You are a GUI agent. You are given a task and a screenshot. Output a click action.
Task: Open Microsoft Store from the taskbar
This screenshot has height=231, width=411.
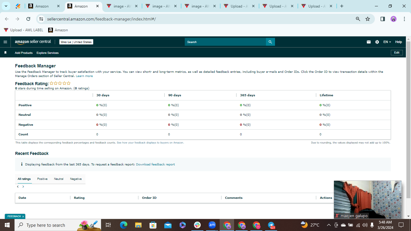click(x=153, y=225)
